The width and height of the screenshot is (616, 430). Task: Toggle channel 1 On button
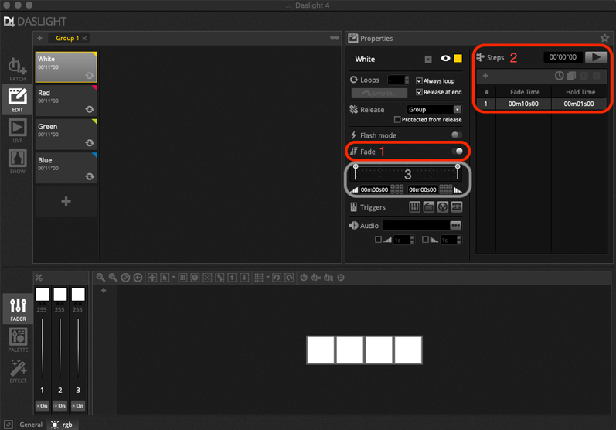[x=42, y=405]
